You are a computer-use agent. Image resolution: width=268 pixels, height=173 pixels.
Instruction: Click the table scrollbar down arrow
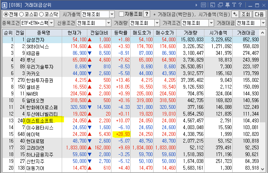[262, 169]
